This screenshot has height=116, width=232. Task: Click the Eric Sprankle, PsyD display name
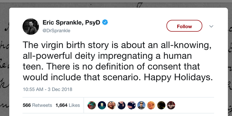tap(71, 23)
